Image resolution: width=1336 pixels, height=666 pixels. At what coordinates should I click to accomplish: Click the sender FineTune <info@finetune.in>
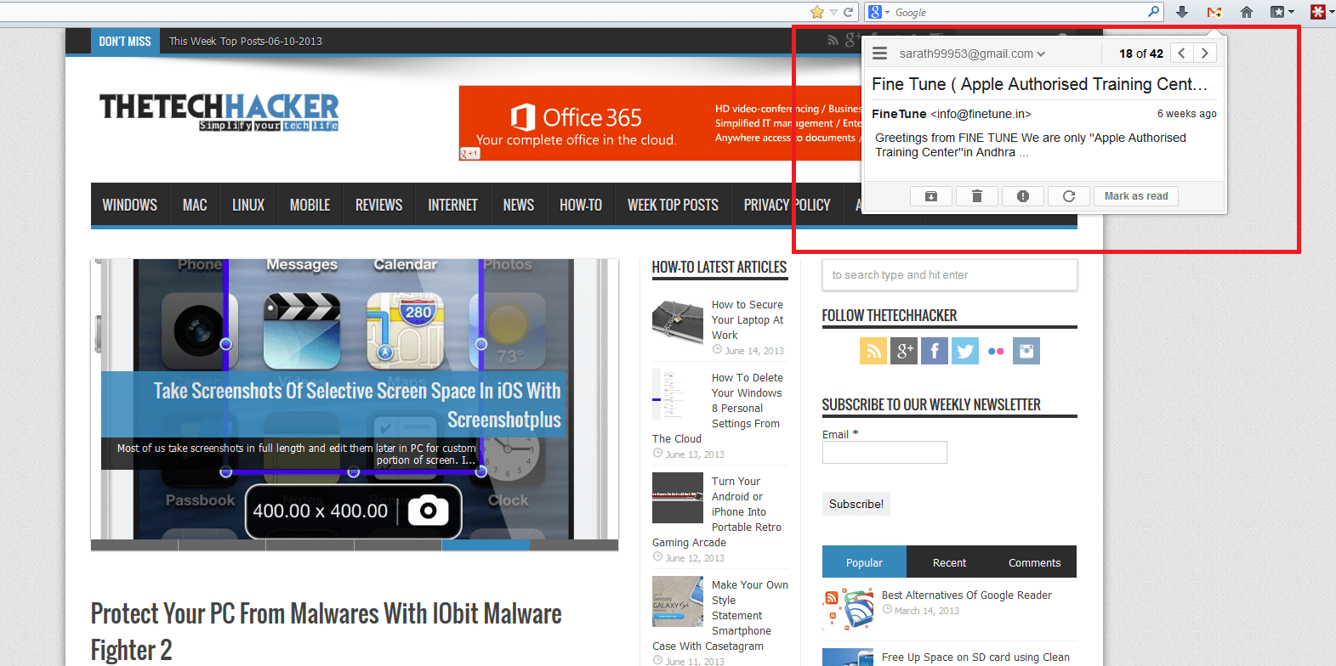[x=951, y=114]
